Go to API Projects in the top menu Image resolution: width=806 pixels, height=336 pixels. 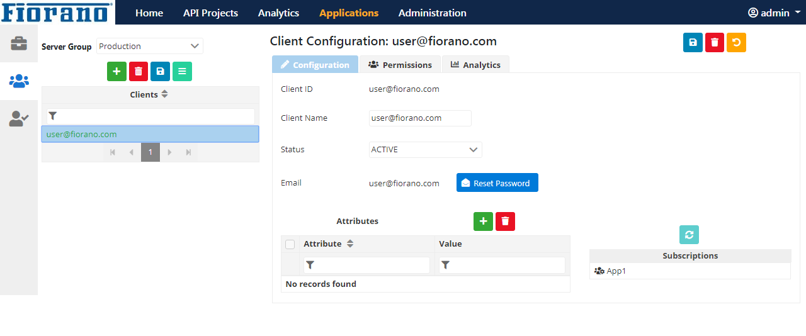tap(210, 13)
